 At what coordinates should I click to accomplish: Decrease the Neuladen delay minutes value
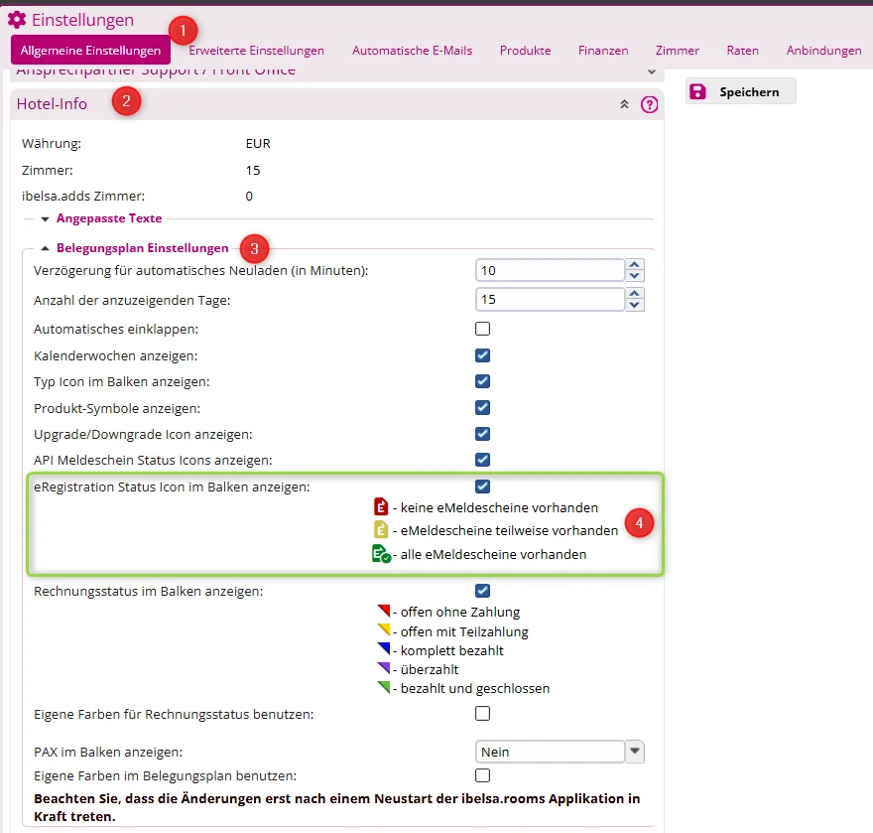tap(634, 276)
